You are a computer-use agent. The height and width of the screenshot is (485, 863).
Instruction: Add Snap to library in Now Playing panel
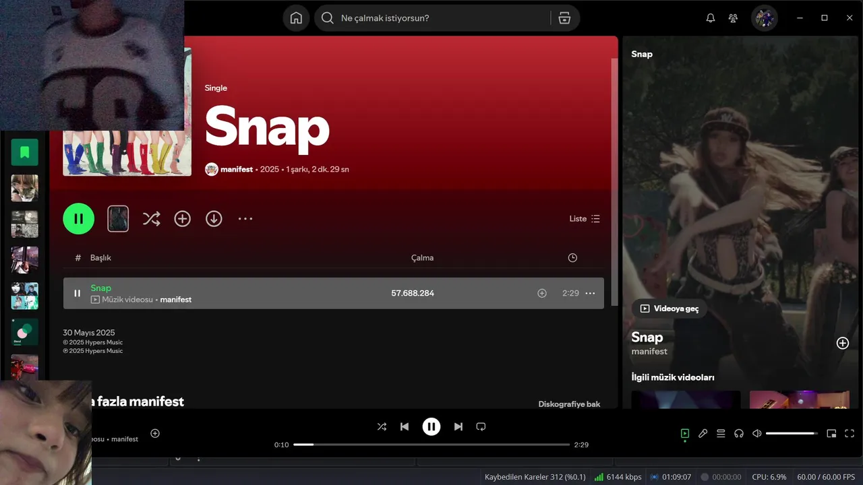click(843, 343)
